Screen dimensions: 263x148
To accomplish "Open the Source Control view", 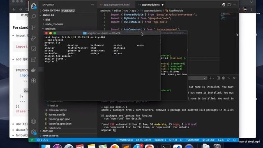I will [34, 27].
